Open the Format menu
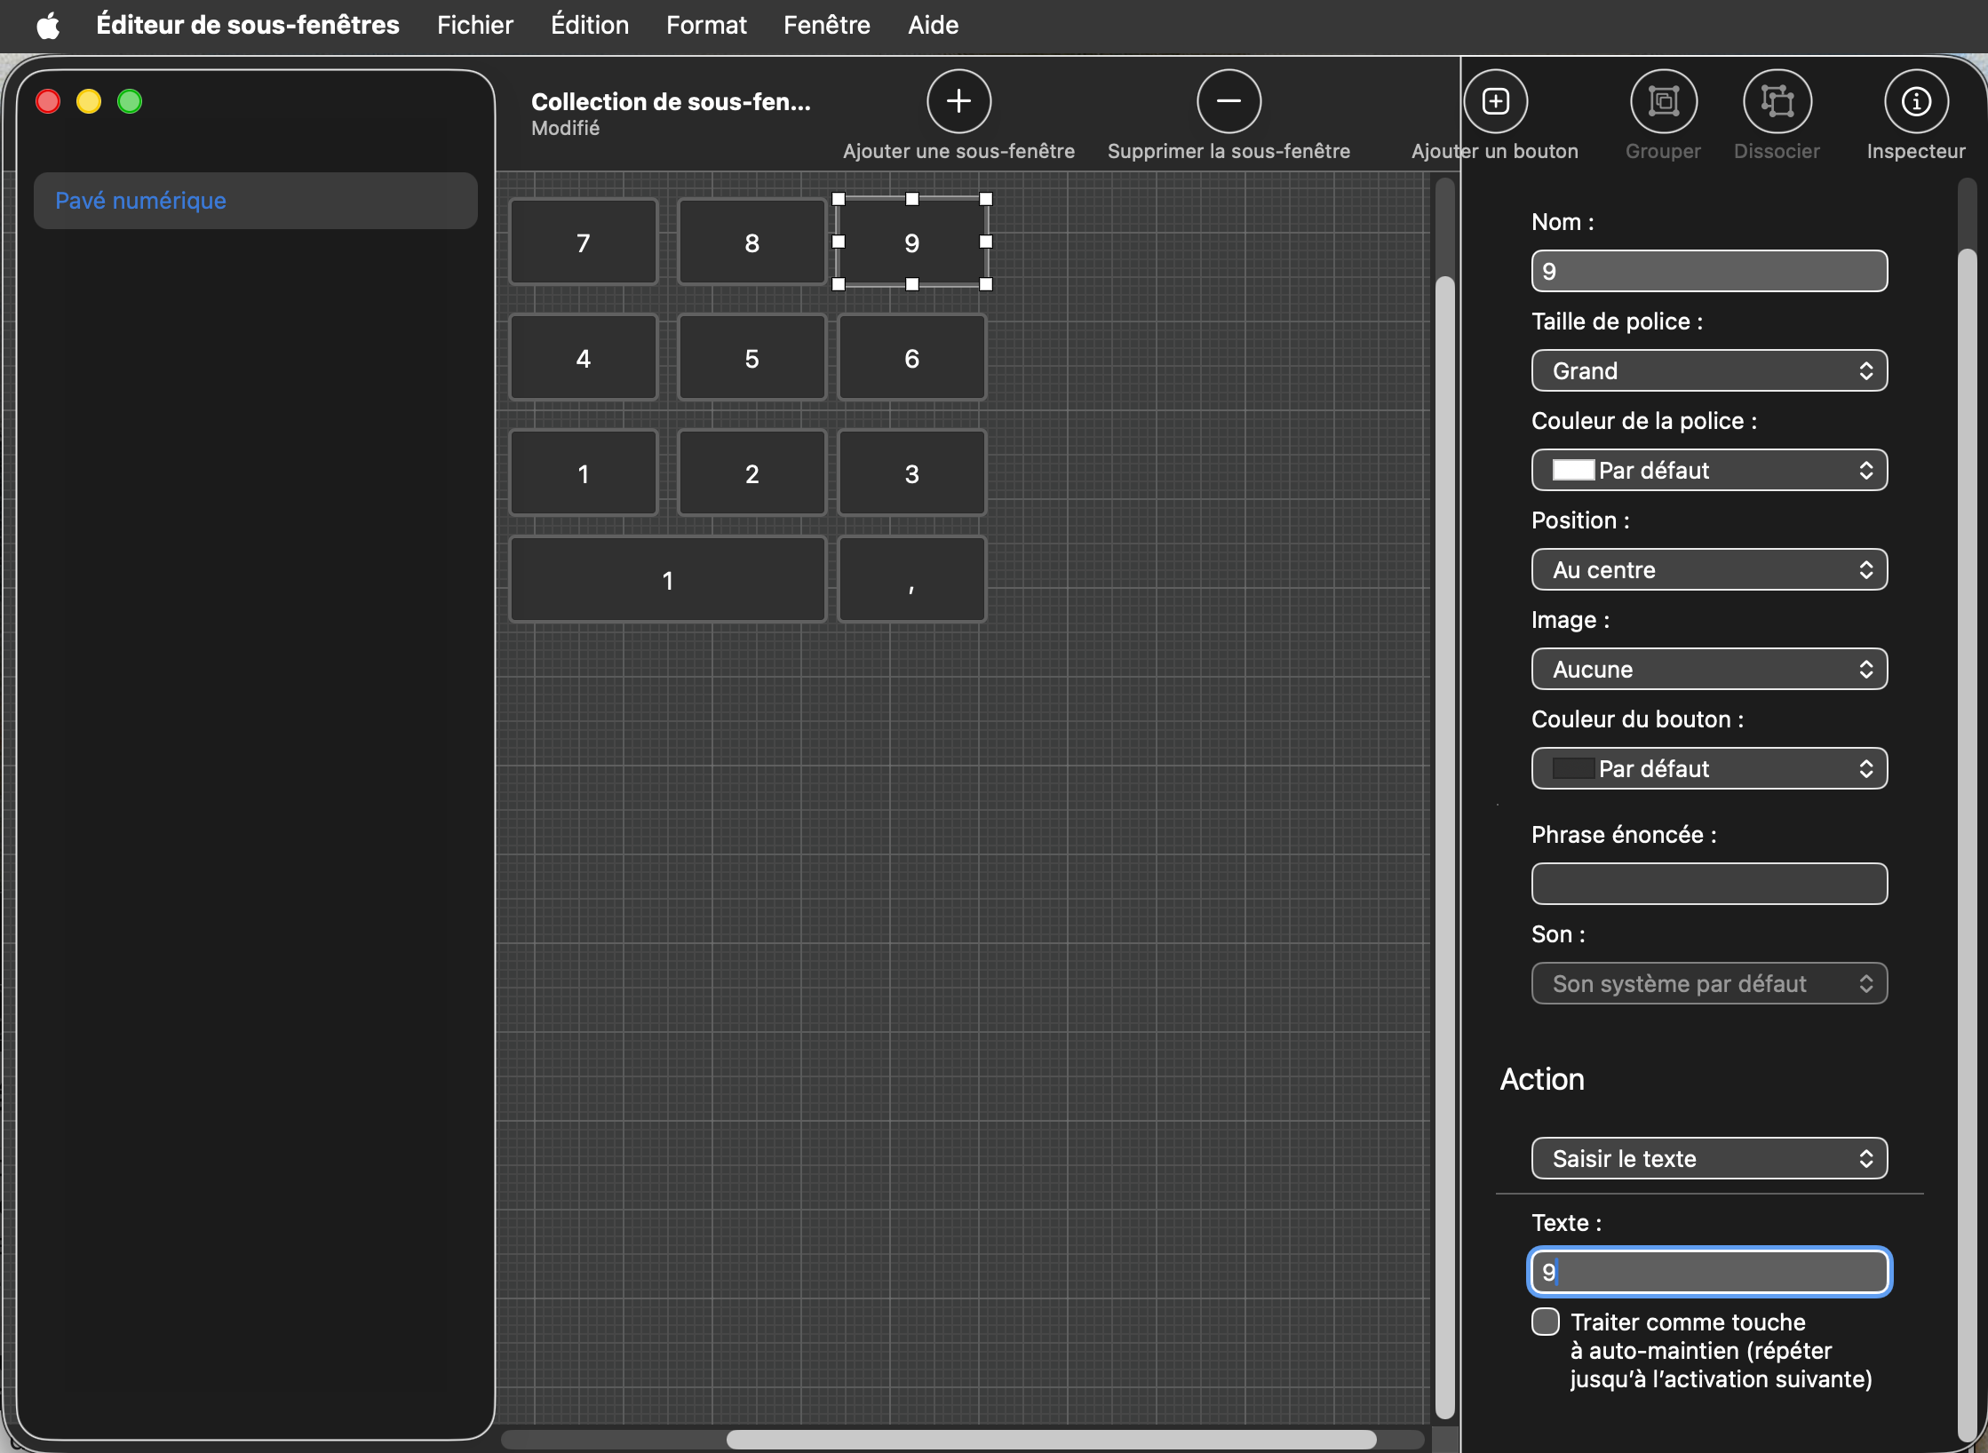 [706, 25]
